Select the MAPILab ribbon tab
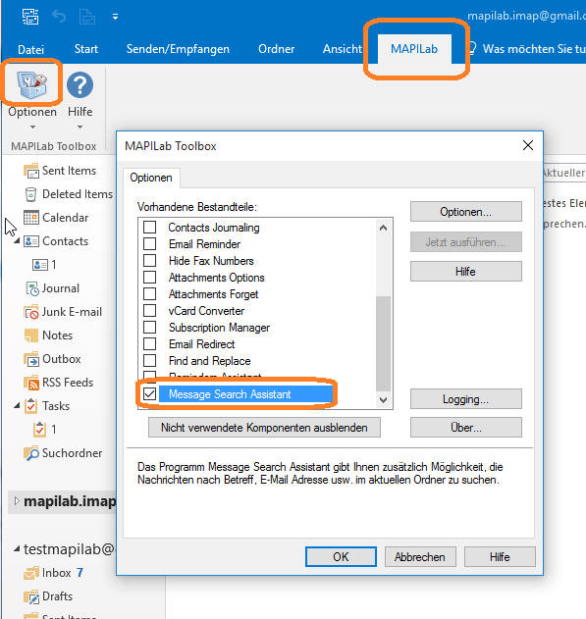 click(x=414, y=49)
